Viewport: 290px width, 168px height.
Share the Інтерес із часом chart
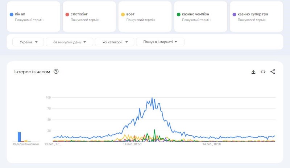click(273, 72)
